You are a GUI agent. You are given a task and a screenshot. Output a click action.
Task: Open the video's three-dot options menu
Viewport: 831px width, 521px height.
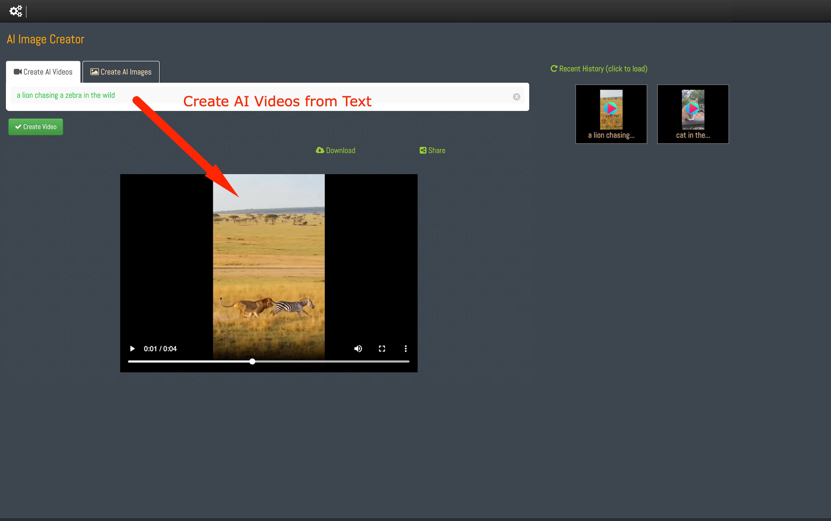405,349
